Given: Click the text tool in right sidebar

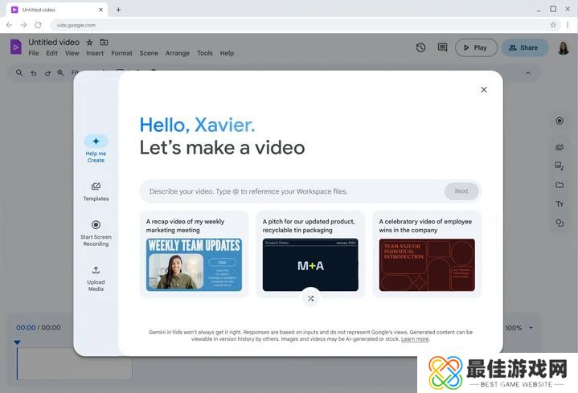Looking at the screenshot, I should tap(560, 204).
